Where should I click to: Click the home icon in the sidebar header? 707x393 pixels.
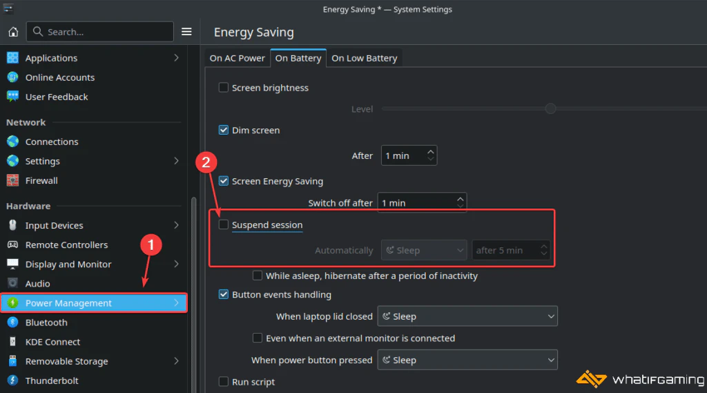pyautogui.click(x=13, y=32)
